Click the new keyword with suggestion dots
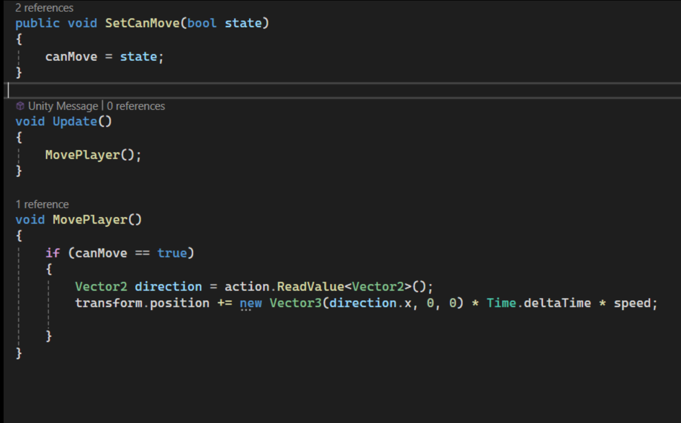The image size is (681, 423). pyautogui.click(x=251, y=302)
